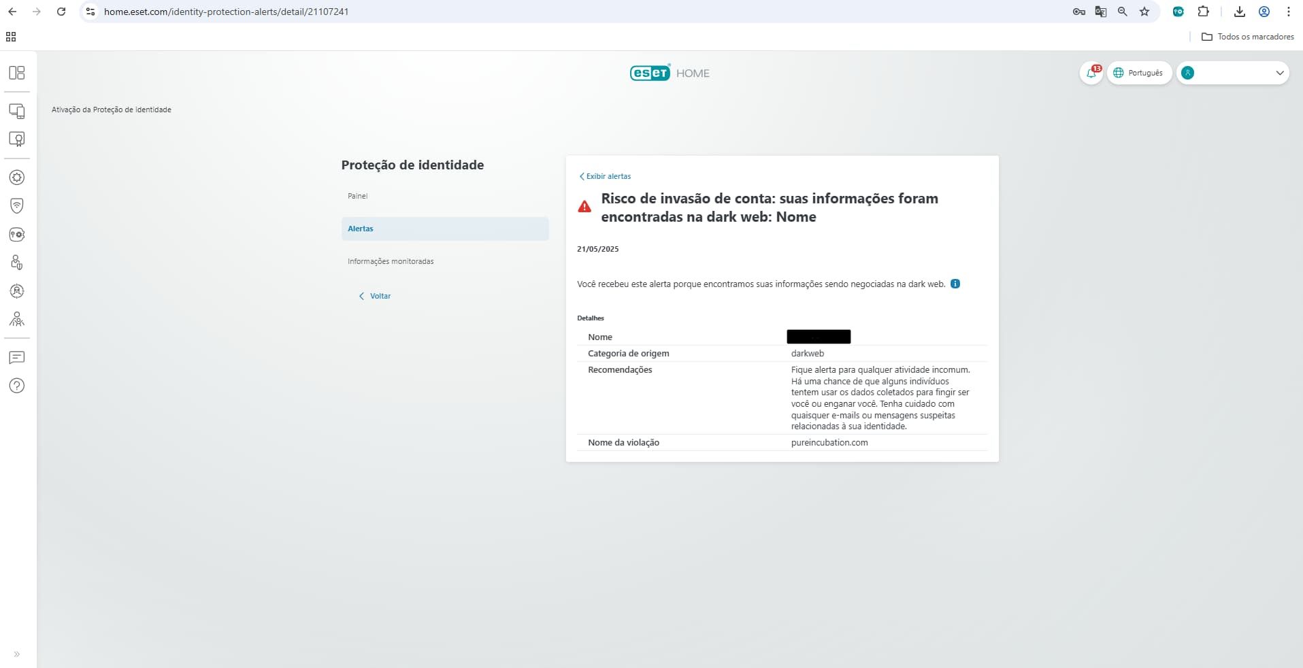Select Informações monitoradas menu item
The height and width of the screenshot is (668, 1303).
pos(391,261)
